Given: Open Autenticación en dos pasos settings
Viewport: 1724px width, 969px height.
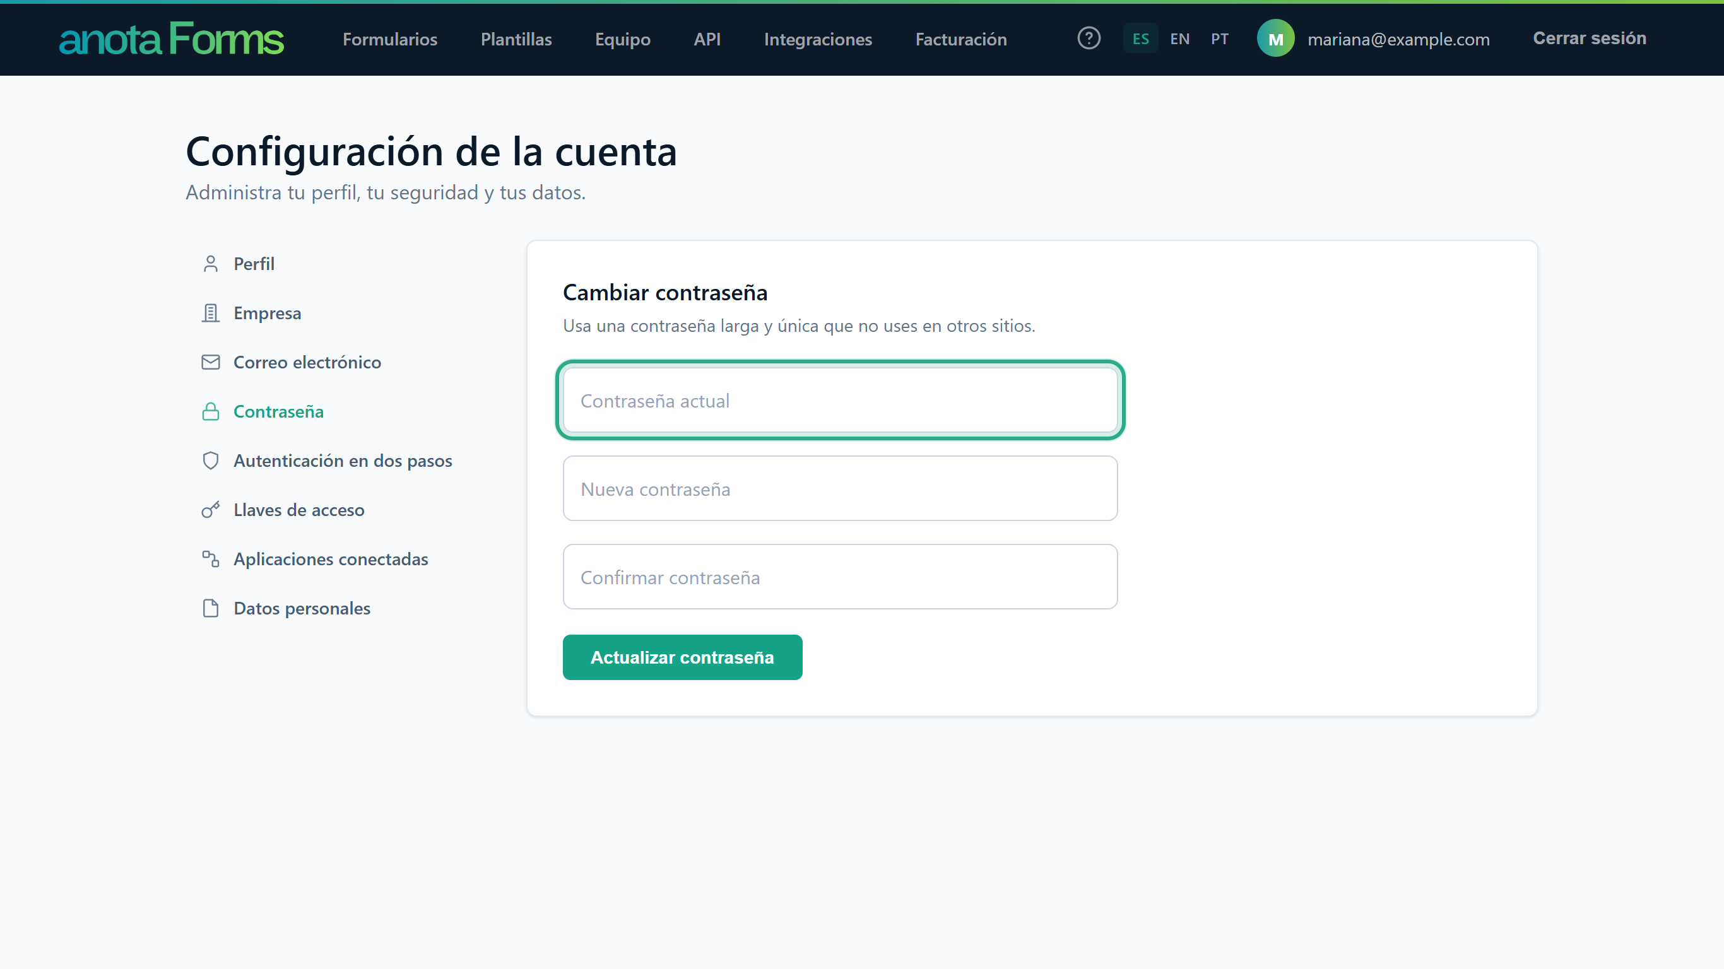Looking at the screenshot, I should 346,461.
